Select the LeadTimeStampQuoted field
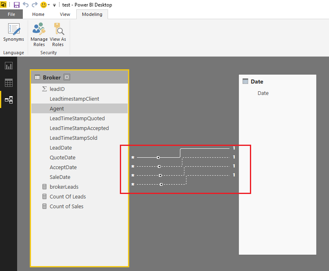The height and width of the screenshot is (271, 329). [x=79, y=118]
